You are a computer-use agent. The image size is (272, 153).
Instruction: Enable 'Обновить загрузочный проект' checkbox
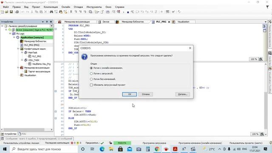(91, 85)
